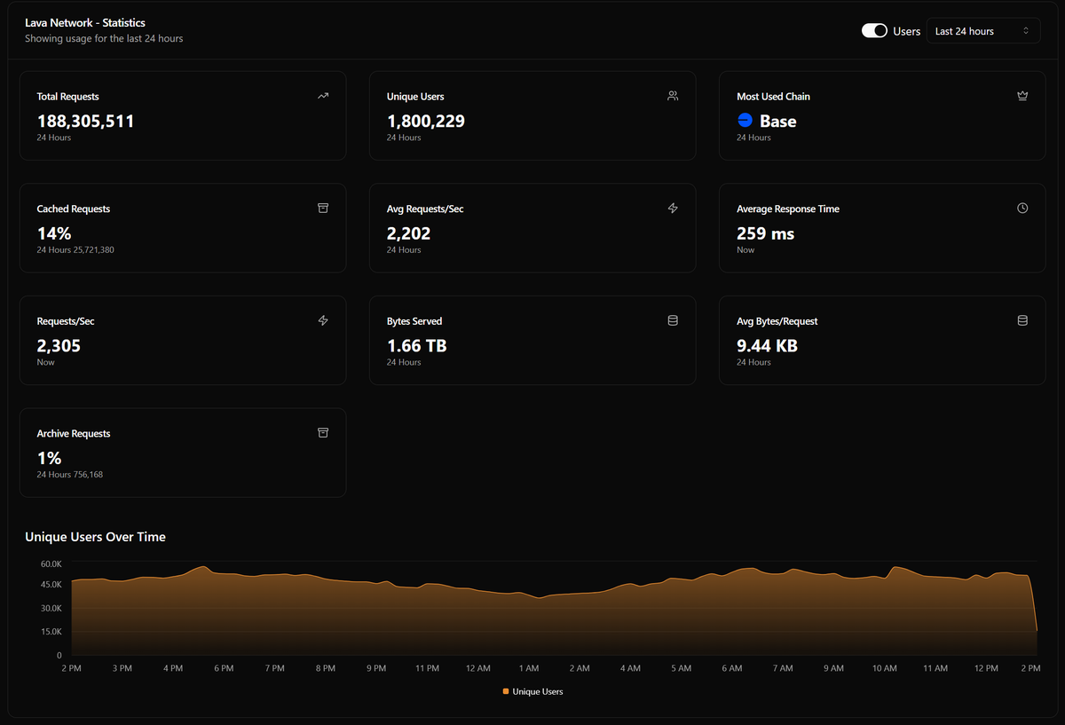Click the trending arrow icon on Total Requests
This screenshot has width=1065, height=725.
pyautogui.click(x=323, y=96)
